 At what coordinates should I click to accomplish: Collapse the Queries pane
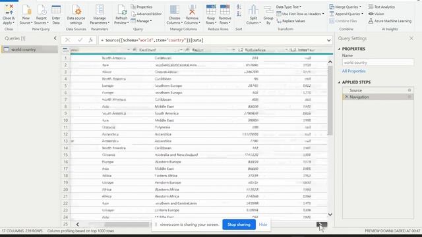tap(55, 38)
